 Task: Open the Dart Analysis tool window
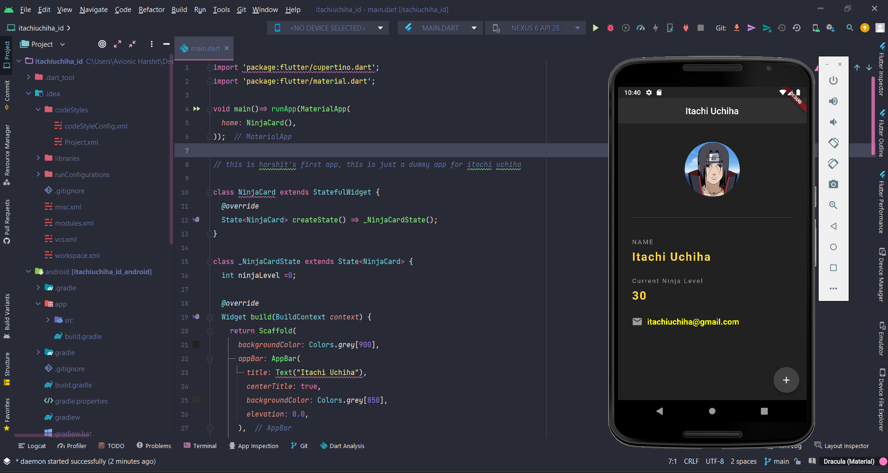click(342, 446)
